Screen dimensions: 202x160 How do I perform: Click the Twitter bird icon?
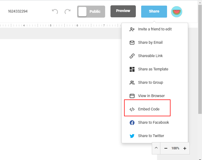(x=132, y=136)
